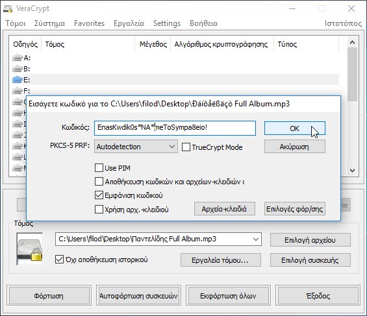
Task: Toggle Όχι αποθήκευση ιστορικού checkbox
Action: click(x=60, y=260)
